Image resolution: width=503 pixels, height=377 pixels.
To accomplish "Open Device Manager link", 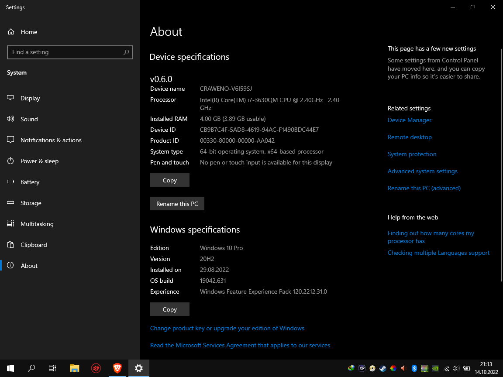I will (409, 120).
